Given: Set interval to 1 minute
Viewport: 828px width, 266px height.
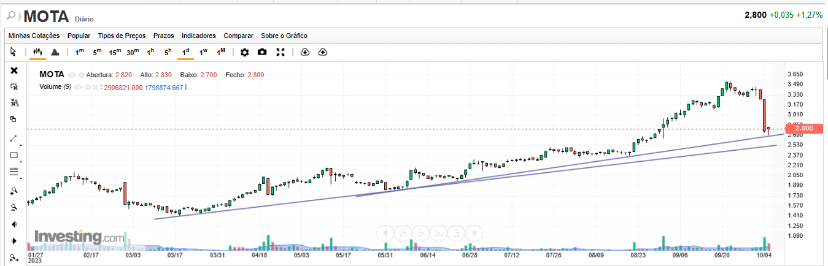Looking at the screenshot, I should click(80, 52).
